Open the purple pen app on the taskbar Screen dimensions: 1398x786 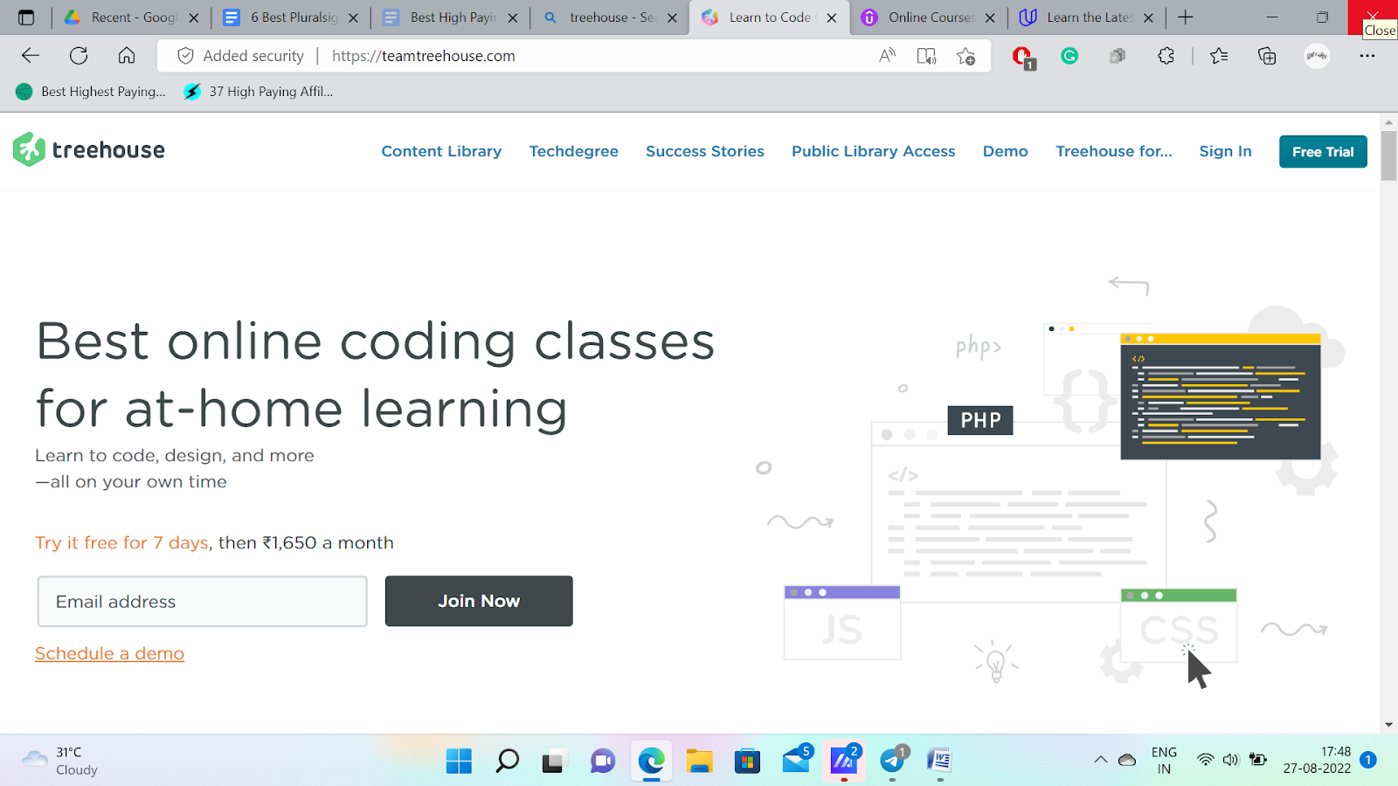pos(845,759)
